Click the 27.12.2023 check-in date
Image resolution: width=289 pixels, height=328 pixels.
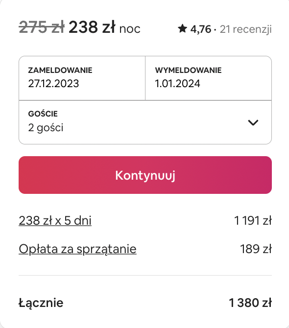point(53,83)
